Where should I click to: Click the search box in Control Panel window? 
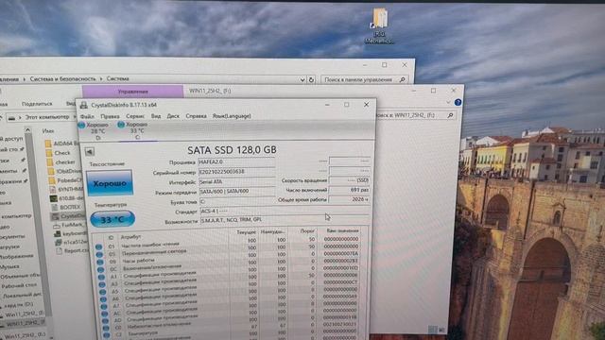[364, 79]
